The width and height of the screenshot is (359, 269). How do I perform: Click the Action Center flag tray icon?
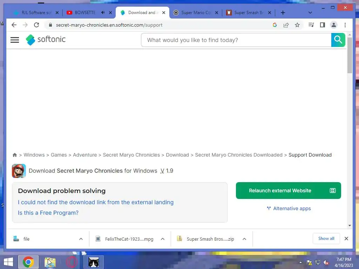pos(309,262)
